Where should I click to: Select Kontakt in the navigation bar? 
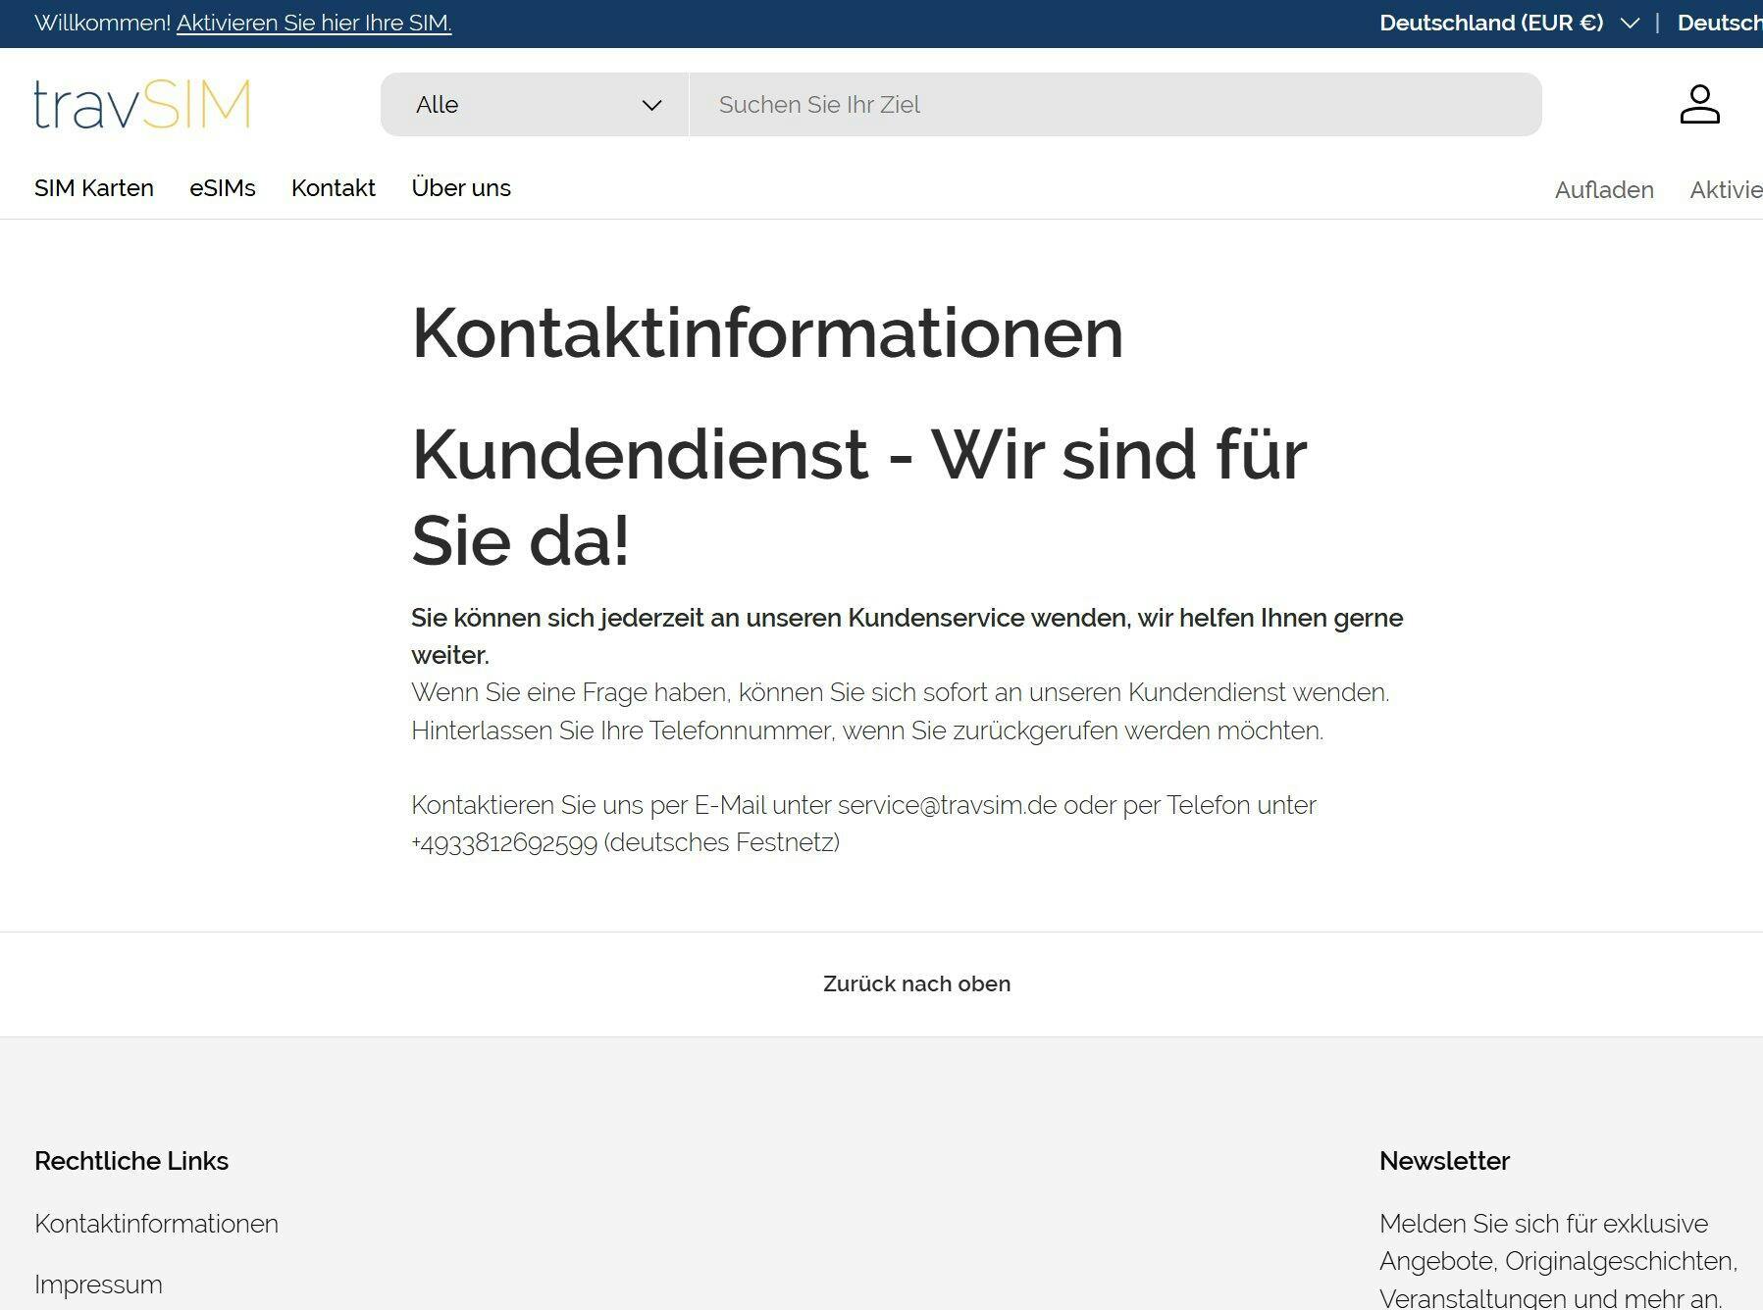[x=334, y=188]
